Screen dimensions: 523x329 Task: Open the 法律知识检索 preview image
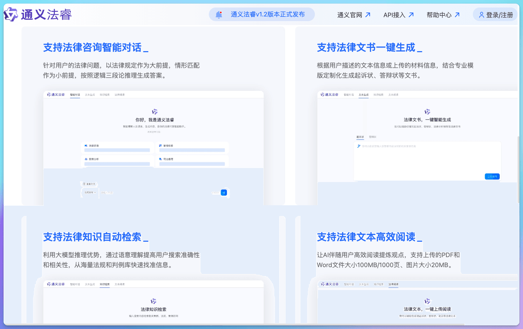pyautogui.click(x=153, y=302)
